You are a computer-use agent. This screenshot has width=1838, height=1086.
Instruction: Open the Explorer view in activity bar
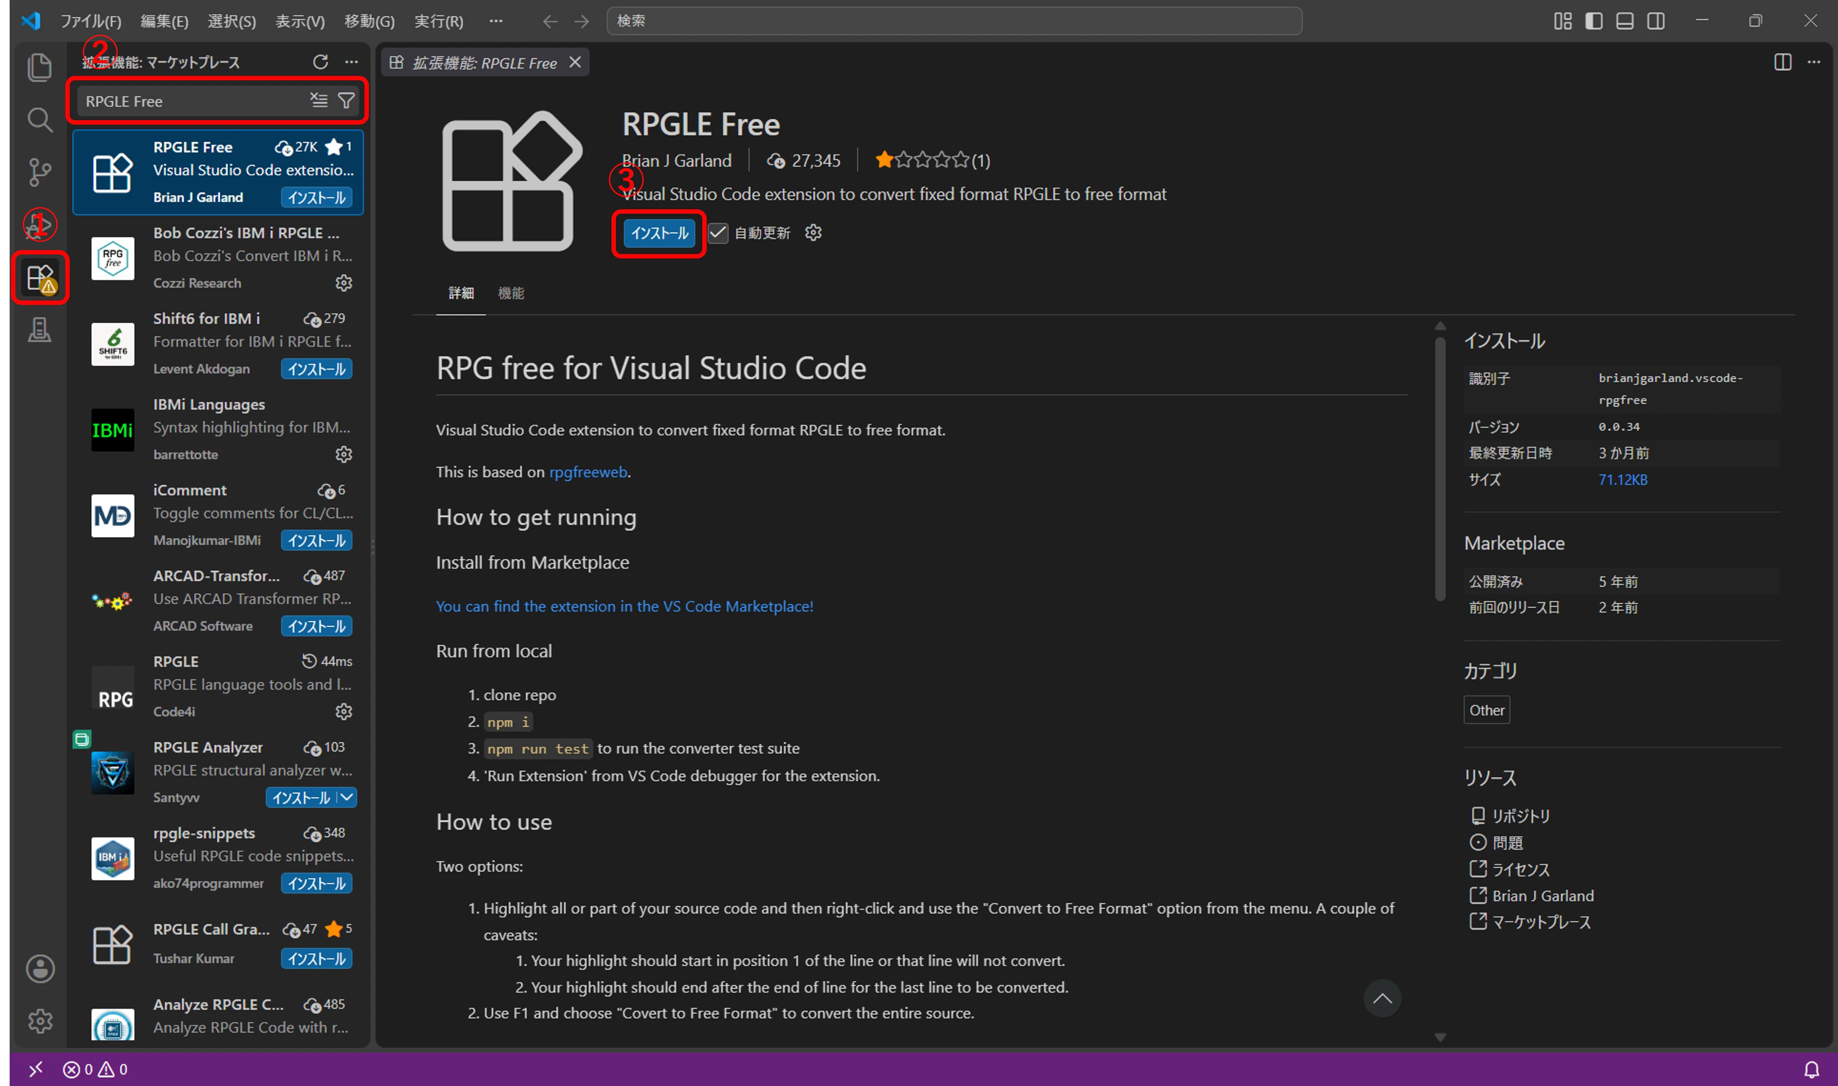pyautogui.click(x=39, y=67)
